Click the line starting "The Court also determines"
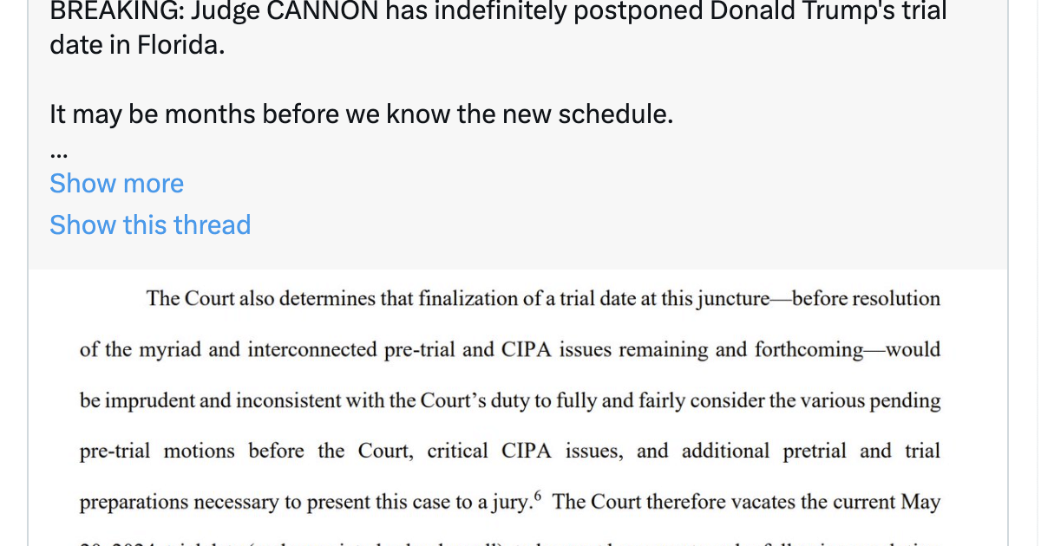Screen dimensions: 1041x546 pos(543,299)
